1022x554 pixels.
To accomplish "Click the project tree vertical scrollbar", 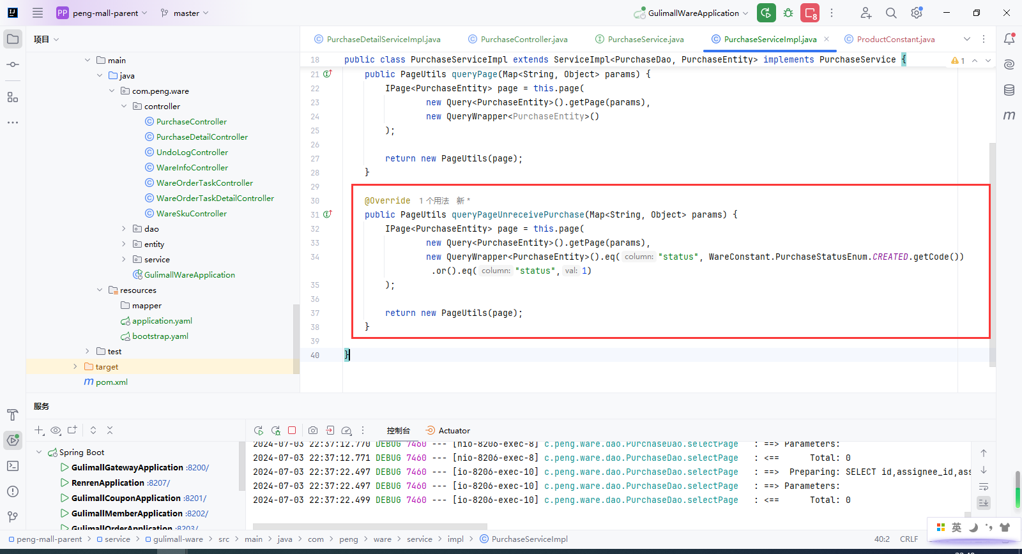I will pyautogui.click(x=296, y=339).
